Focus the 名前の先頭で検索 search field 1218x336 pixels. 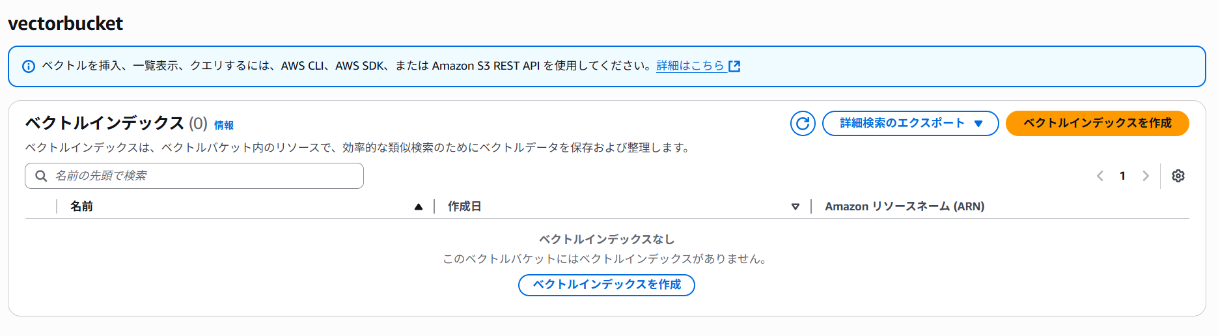[194, 176]
